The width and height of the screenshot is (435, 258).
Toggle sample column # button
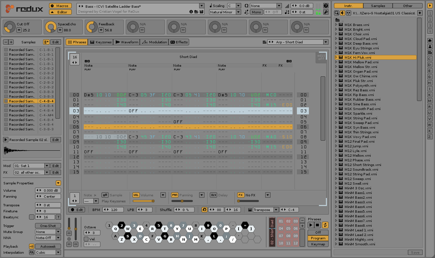105,195
